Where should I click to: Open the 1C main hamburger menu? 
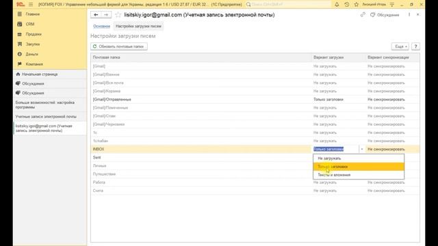click(31, 5)
